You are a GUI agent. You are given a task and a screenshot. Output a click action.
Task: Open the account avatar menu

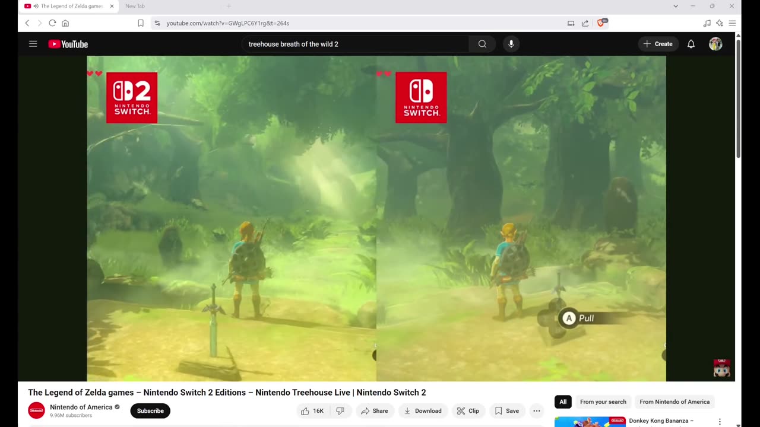coord(715,44)
